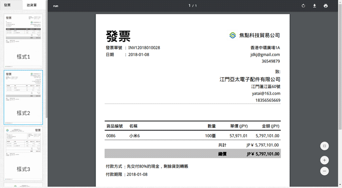The image size is (342, 188).
Task: Fit page to window using the fit button
Action: click(324, 146)
